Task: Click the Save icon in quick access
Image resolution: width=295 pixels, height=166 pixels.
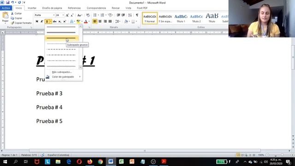Action: 8,2
